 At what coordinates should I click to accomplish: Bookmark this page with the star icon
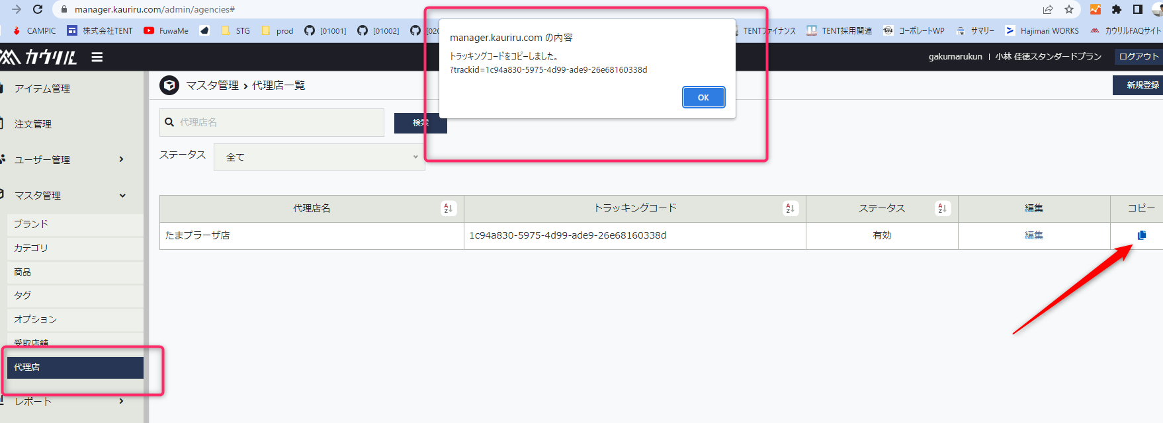[1069, 9]
